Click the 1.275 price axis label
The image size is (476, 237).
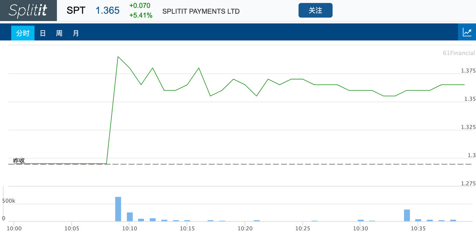[x=468, y=183]
